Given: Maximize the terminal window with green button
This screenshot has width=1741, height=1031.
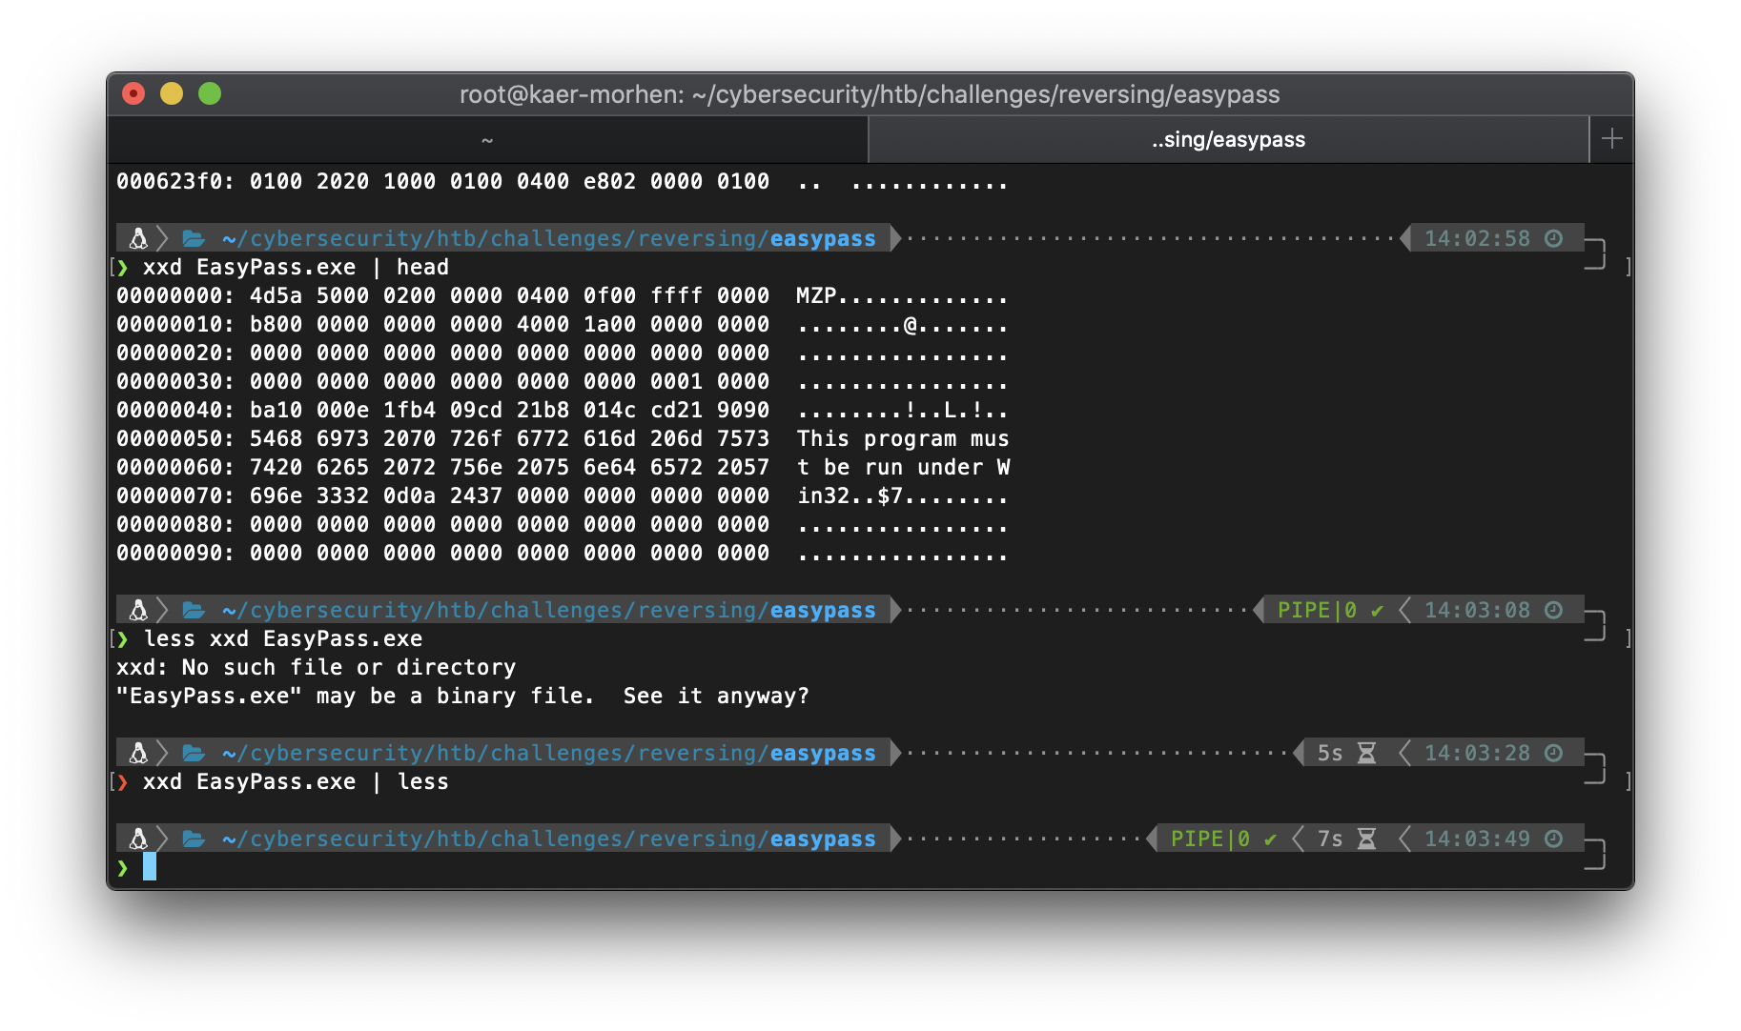Looking at the screenshot, I should pos(210,93).
